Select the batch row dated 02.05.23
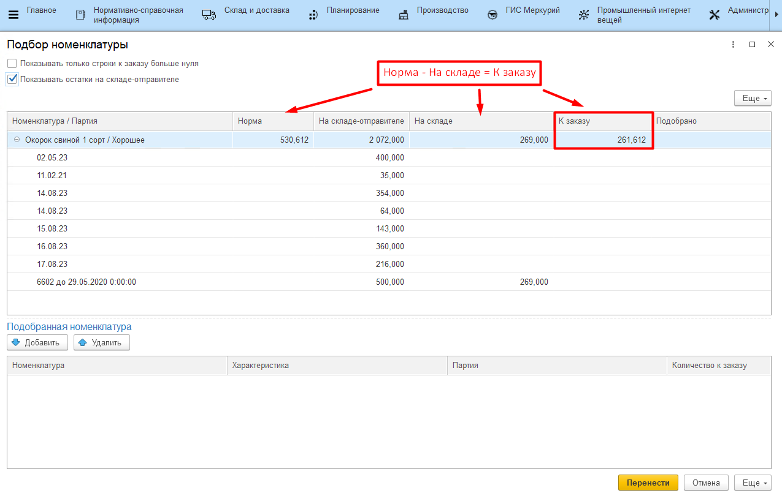 [x=52, y=158]
